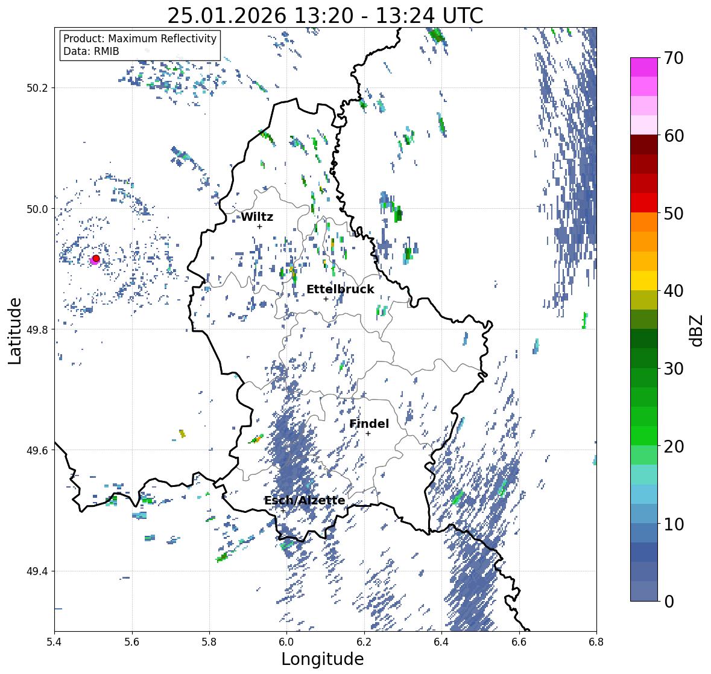
Task: Click the Latitude axis label
Action: [x=15, y=331]
